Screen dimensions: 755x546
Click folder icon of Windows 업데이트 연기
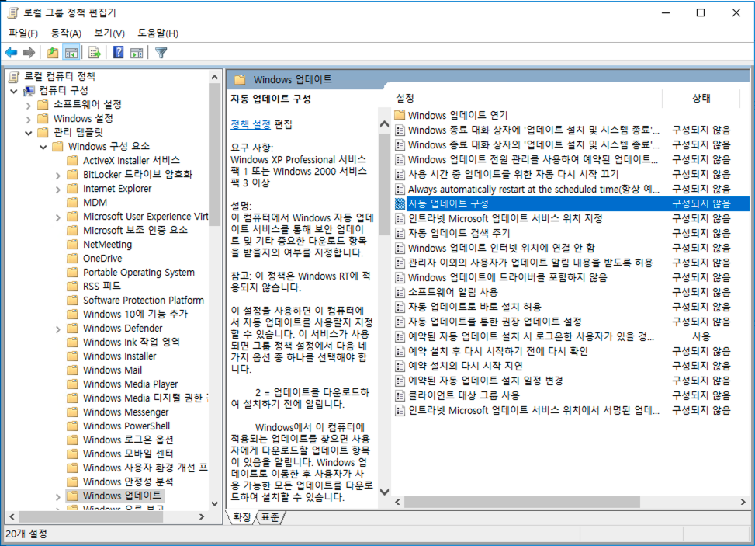click(400, 115)
